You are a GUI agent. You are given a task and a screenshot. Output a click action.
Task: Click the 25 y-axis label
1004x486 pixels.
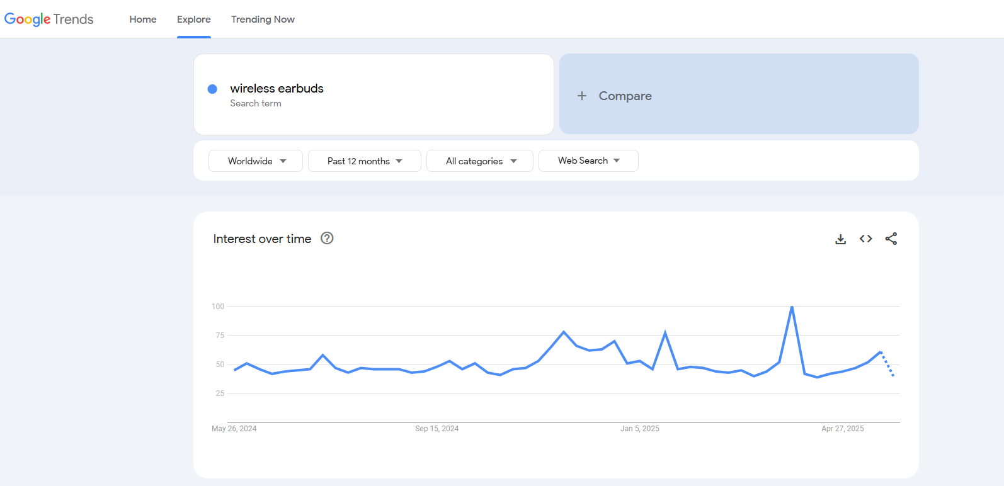[x=220, y=393]
